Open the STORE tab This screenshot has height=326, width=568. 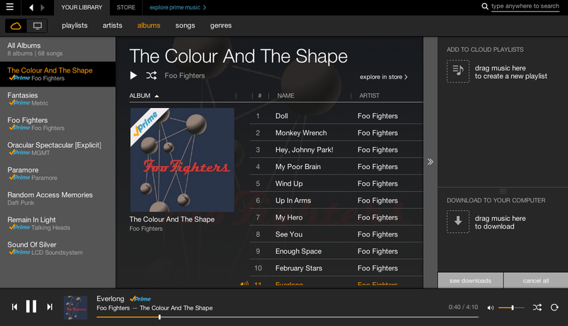[126, 7]
